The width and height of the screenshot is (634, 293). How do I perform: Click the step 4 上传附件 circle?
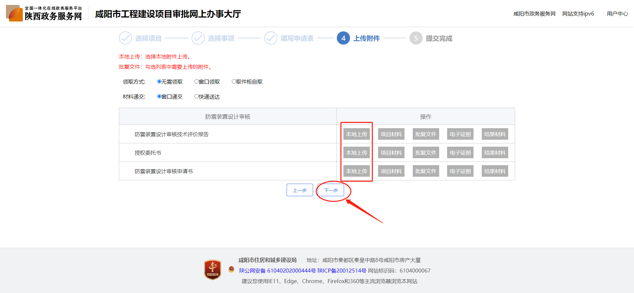click(343, 38)
